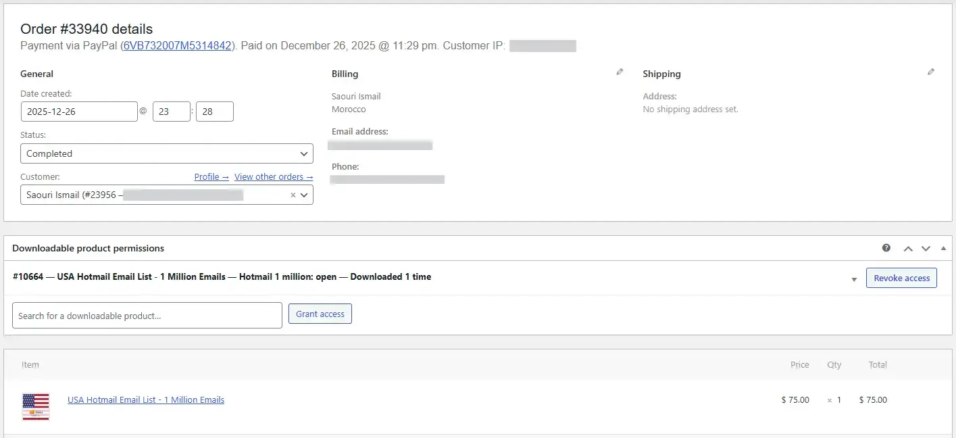This screenshot has width=956, height=438.
Task: Clear selected customer with the x icon
Action: click(x=293, y=195)
